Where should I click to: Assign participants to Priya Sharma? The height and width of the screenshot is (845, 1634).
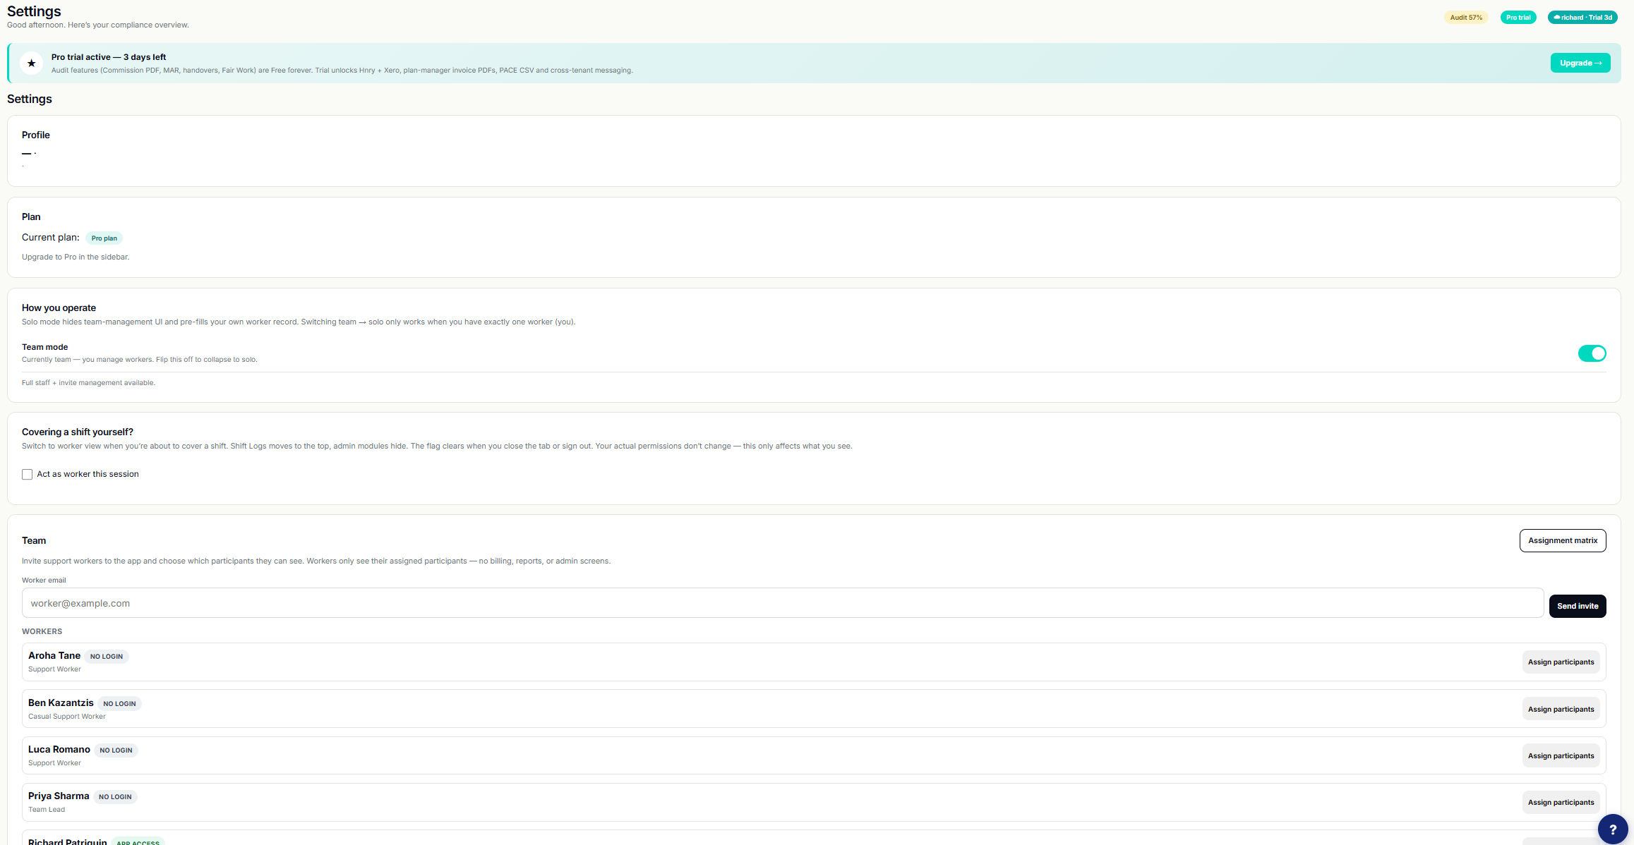pos(1561,803)
